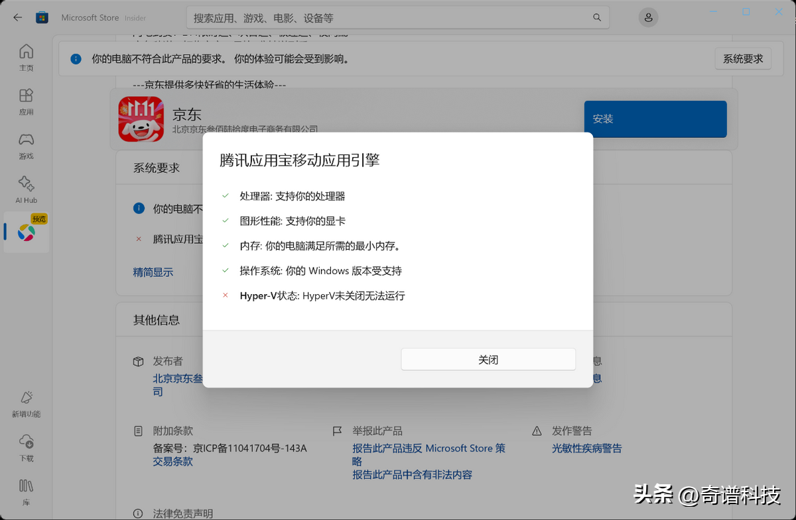Go back using the back arrow
The width and height of the screenshot is (796, 520).
tap(18, 18)
